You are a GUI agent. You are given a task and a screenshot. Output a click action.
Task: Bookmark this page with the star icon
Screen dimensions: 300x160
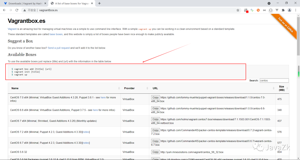pos(238,10)
